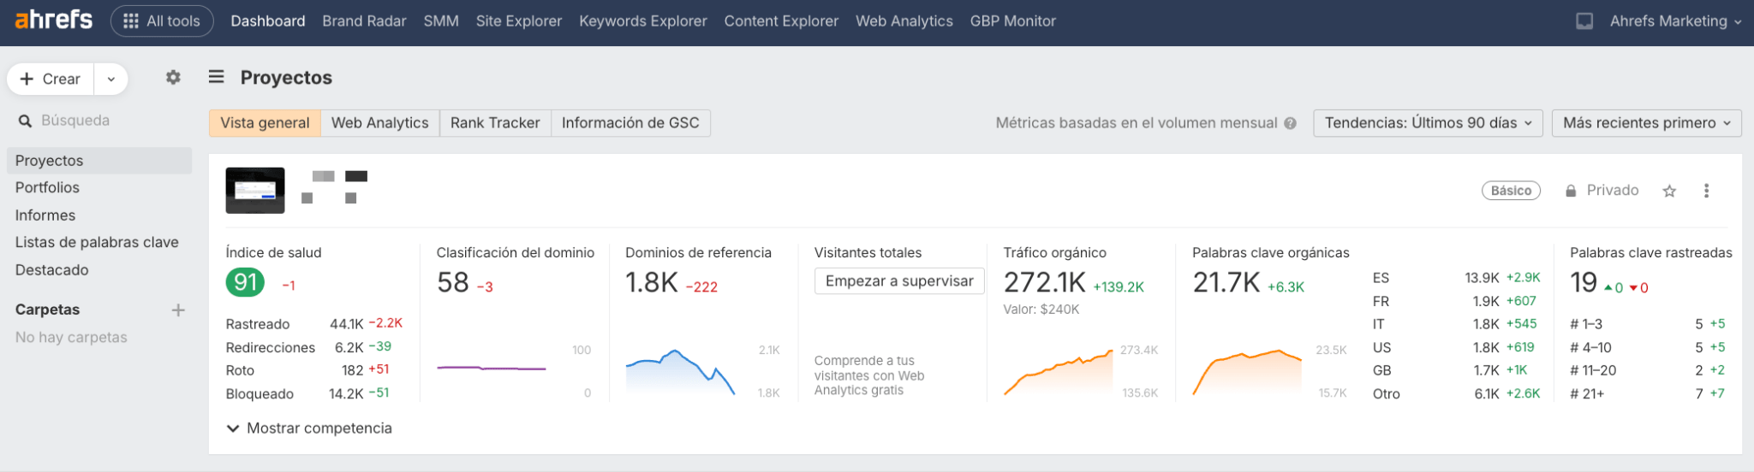1754x472 pixels.
Task: Open Site Explorer
Action: pyautogui.click(x=519, y=21)
